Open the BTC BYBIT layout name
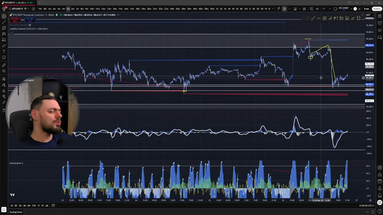The height and width of the screenshot is (215, 383). click(x=344, y=9)
